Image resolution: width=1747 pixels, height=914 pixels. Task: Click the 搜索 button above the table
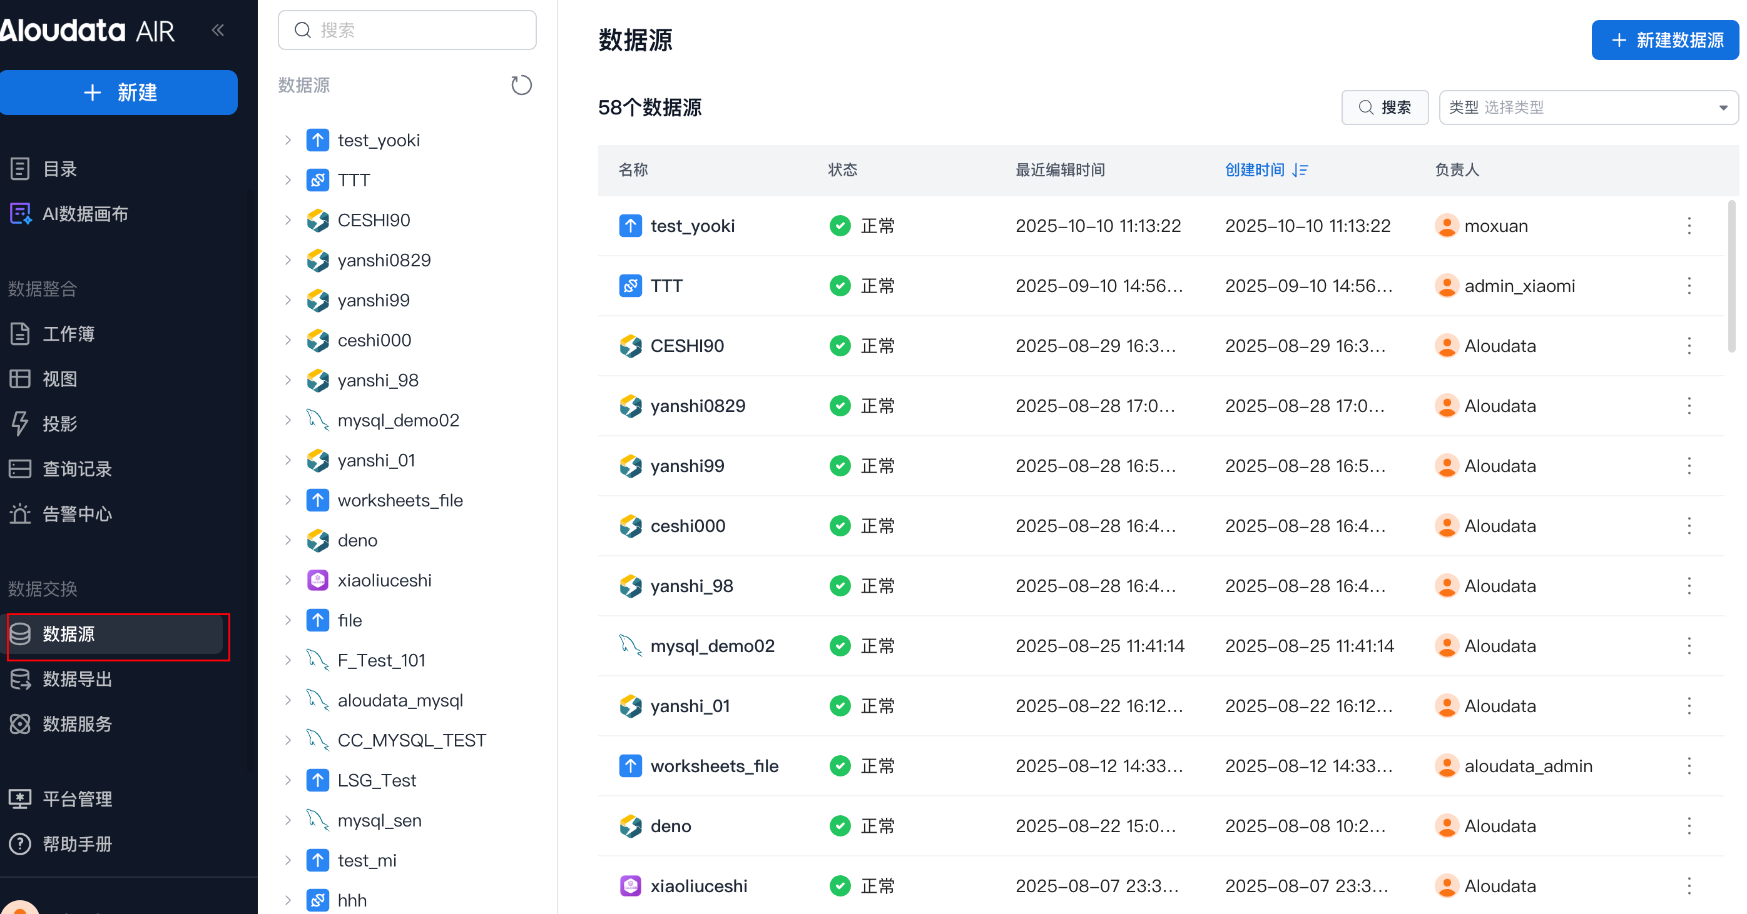[x=1384, y=108]
